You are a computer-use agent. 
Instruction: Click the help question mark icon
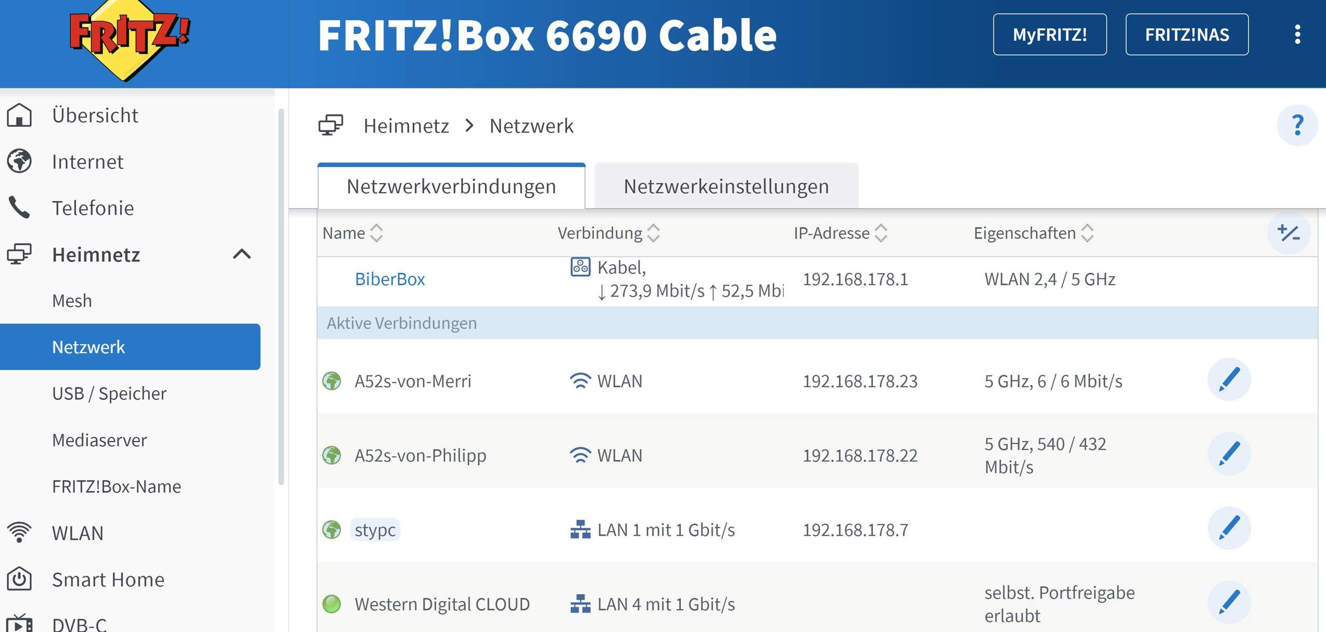tap(1297, 125)
